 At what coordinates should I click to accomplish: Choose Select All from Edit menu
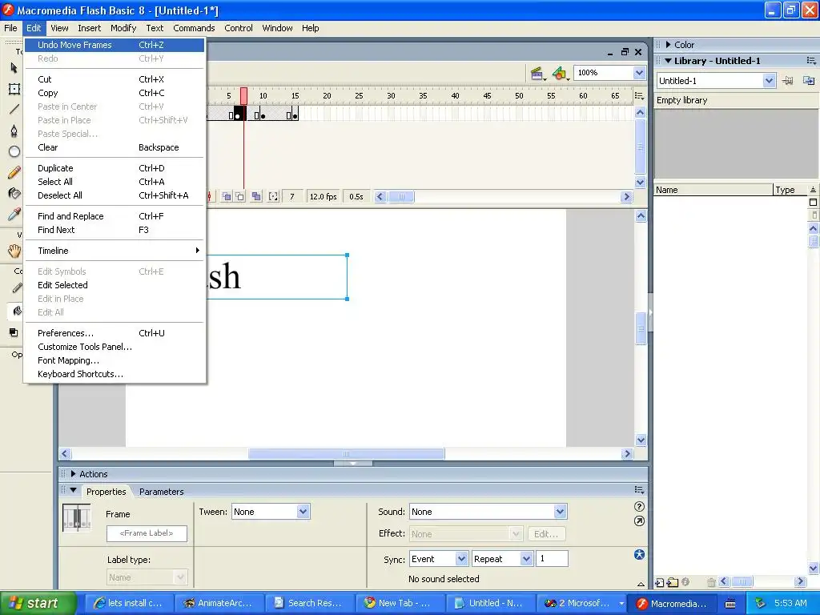[x=114, y=182]
